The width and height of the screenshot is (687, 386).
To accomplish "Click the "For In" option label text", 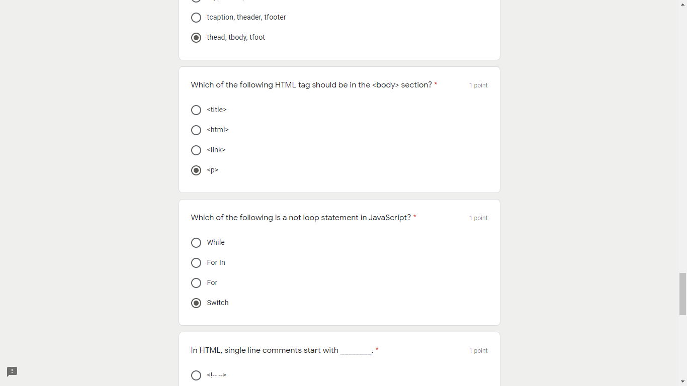I will coord(216,262).
